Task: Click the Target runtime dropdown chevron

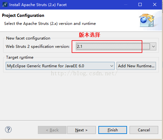Action: pyautogui.click(x=111, y=66)
